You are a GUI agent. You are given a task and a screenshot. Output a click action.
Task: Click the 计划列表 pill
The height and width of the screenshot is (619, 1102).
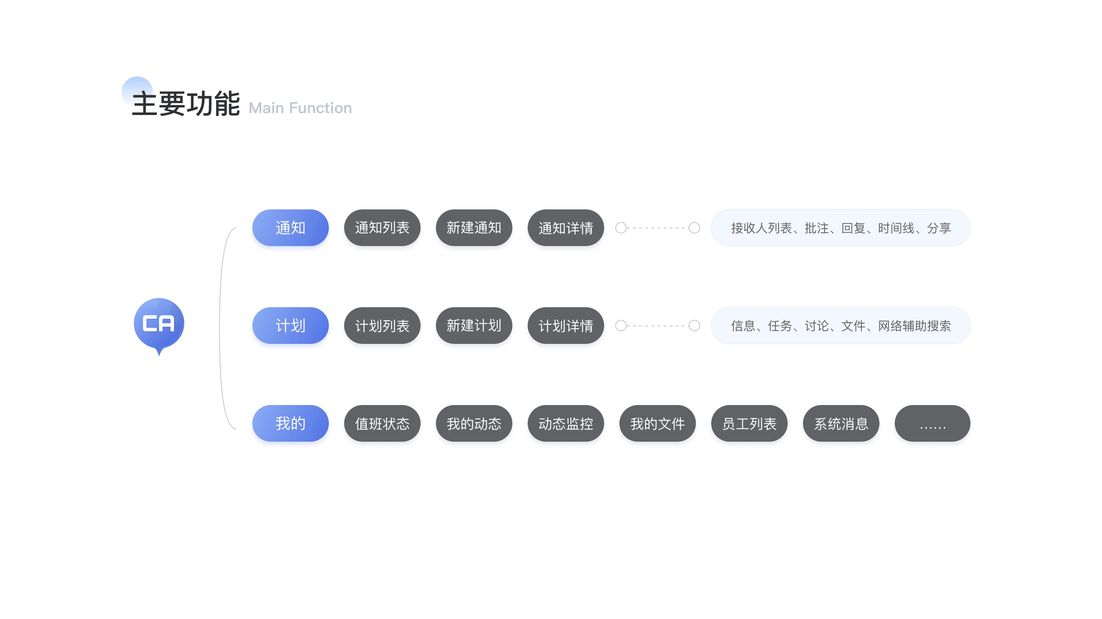tap(382, 325)
